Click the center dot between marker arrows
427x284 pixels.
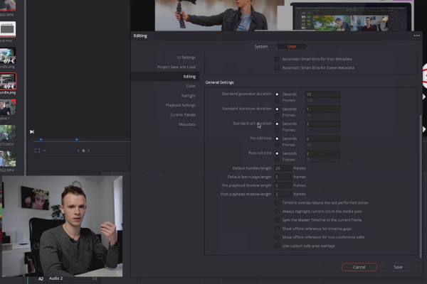[83, 151]
